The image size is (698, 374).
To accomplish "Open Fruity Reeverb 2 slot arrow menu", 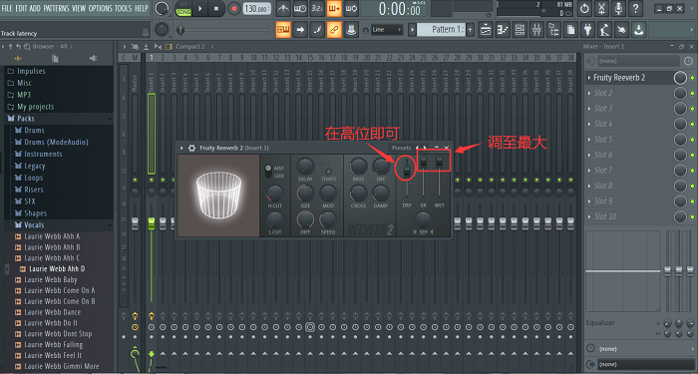I will [589, 78].
